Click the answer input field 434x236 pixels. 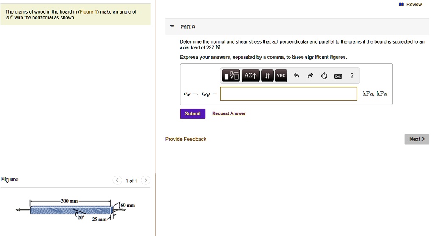289,94
